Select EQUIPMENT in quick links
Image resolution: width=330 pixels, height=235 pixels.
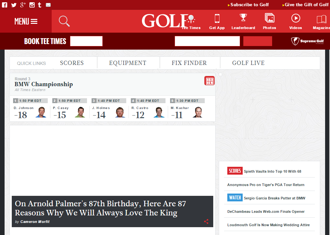point(128,63)
